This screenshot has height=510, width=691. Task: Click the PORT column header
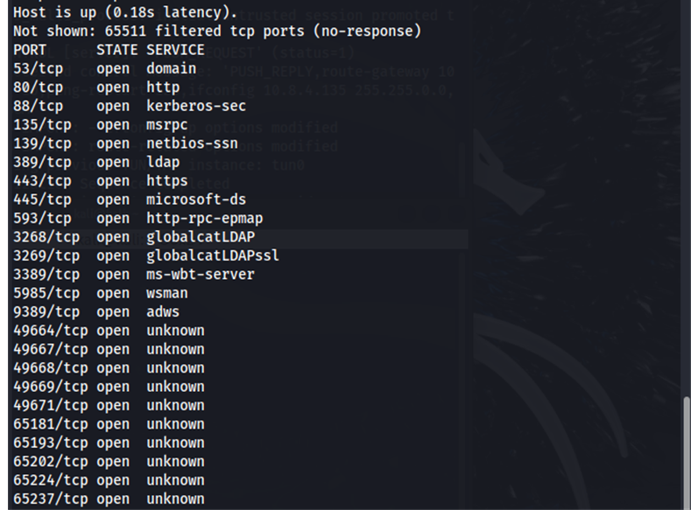coord(30,50)
